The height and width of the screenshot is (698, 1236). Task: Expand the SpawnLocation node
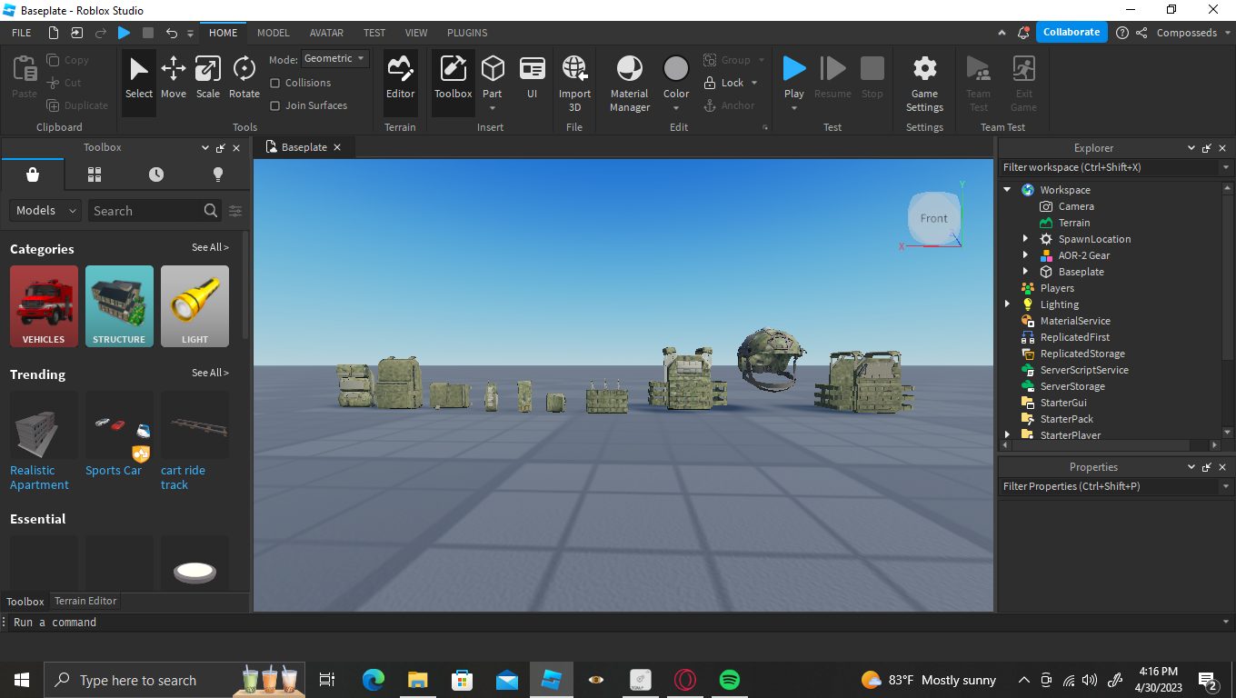pos(1025,239)
